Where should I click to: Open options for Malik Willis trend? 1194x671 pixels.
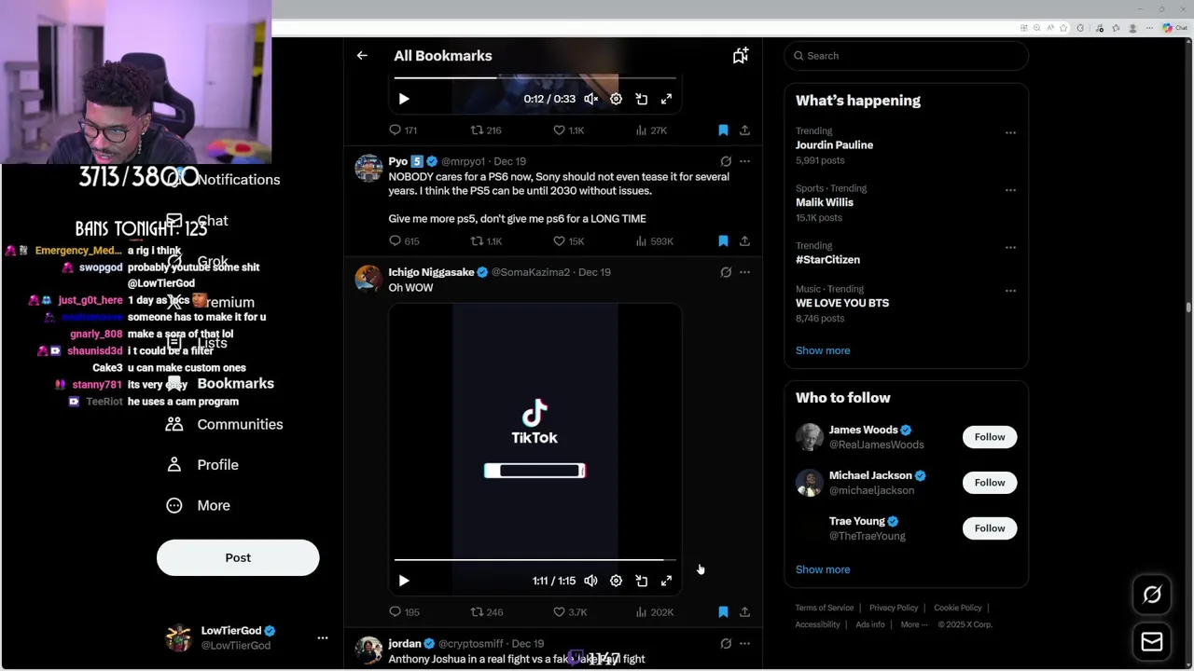(x=1010, y=190)
